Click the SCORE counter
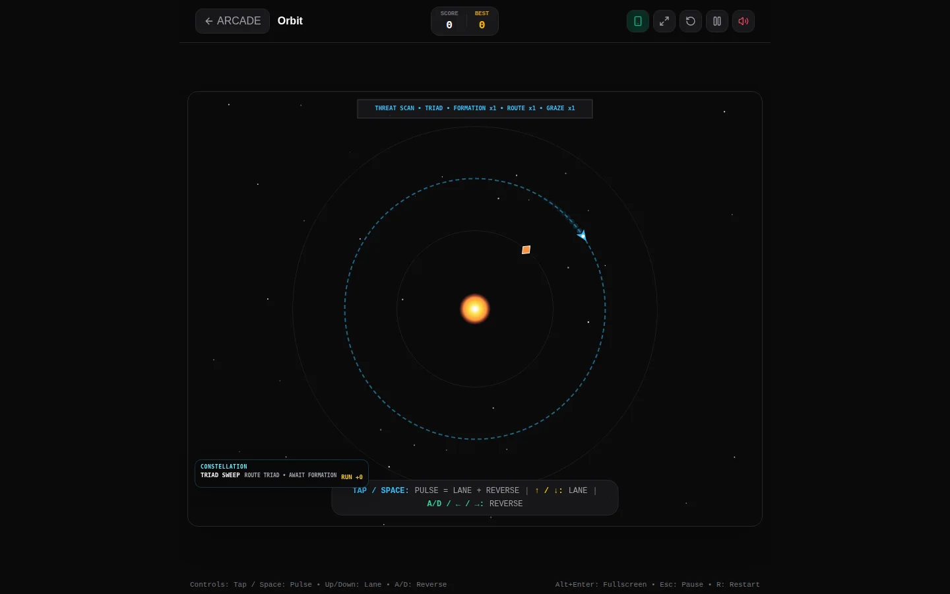This screenshot has width=950, height=594. point(449,21)
